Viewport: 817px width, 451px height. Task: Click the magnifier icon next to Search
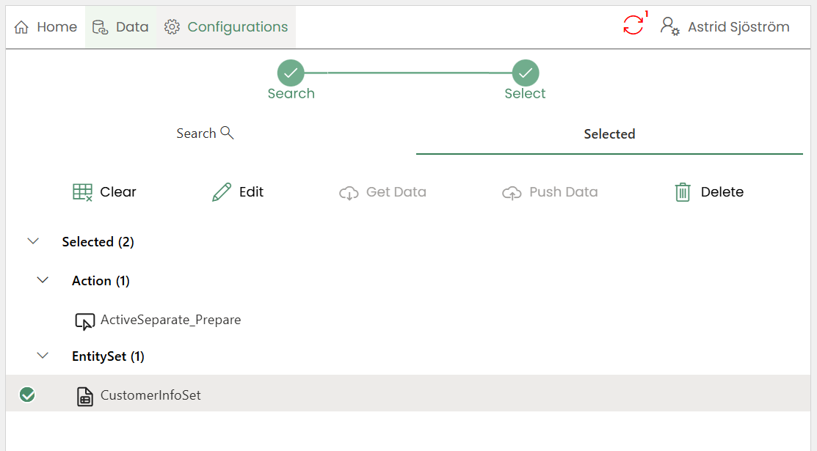coord(227,133)
